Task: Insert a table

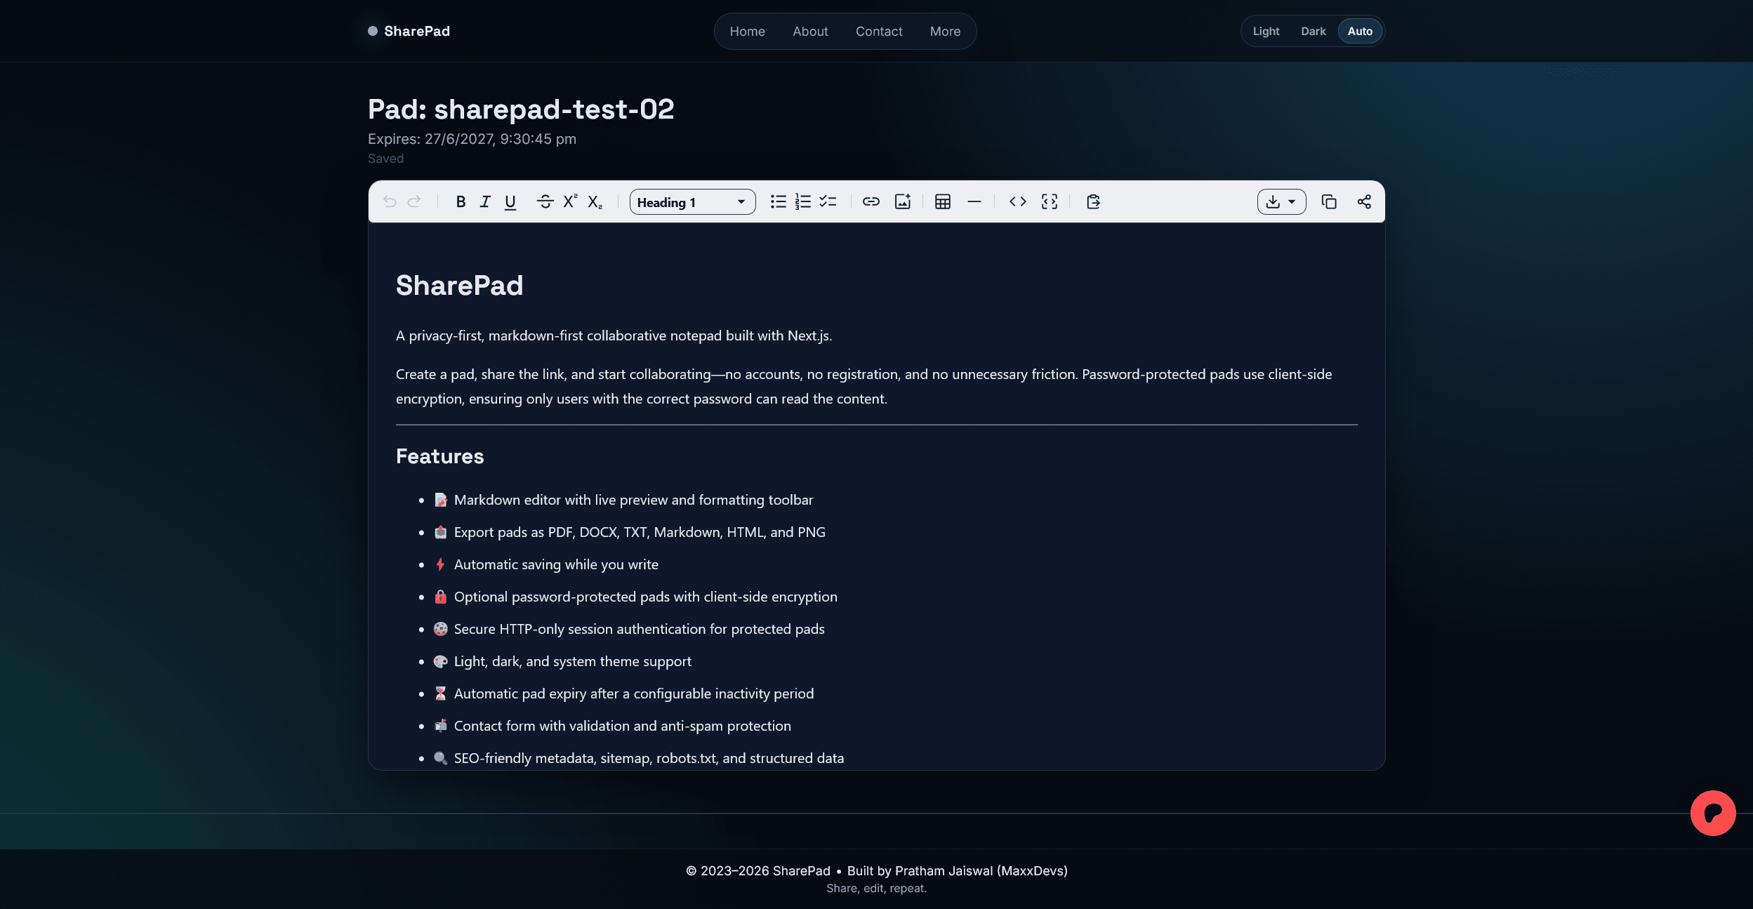Action: pos(943,202)
